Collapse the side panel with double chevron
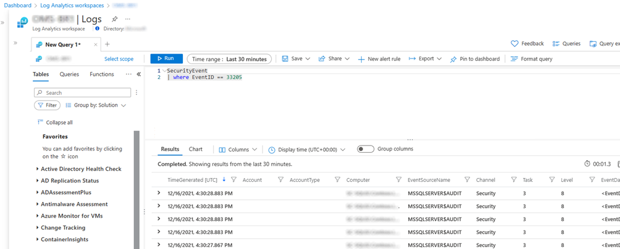Viewport: 620px width, 249px height. (139, 74)
